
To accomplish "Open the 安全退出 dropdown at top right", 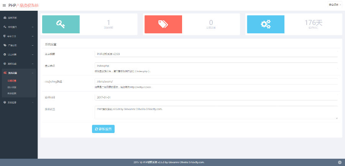I will pos(335,5).
